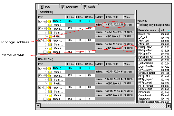Click the Transmit Veloci... folder icon

[50, 48]
